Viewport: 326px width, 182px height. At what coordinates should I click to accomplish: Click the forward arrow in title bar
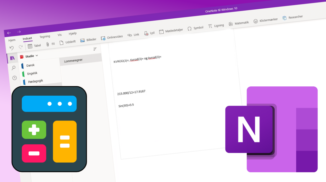pyautogui.click(x=19, y=32)
